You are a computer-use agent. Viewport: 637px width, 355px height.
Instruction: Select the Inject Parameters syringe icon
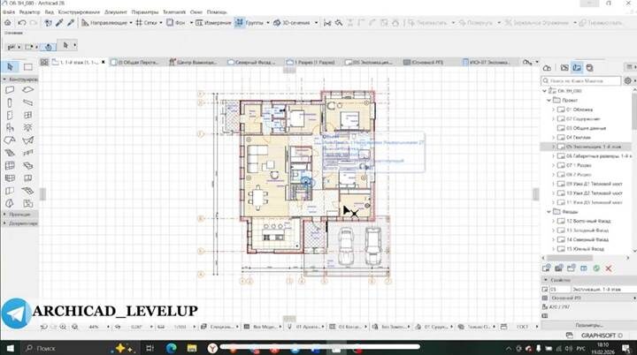click(71, 23)
